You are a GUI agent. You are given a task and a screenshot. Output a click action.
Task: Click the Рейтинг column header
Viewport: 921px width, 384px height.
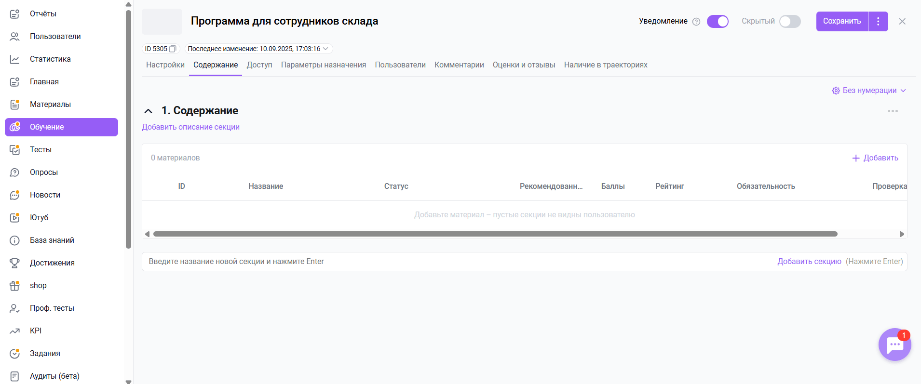click(x=670, y=186)
